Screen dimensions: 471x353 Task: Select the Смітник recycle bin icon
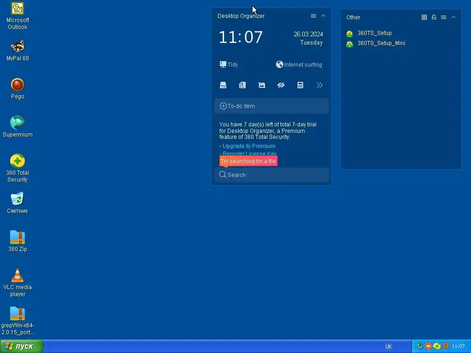click(17, 203)
